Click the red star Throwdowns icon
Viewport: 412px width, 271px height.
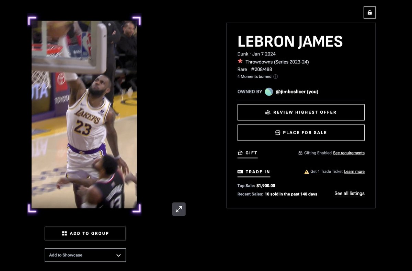coord(240,61)
